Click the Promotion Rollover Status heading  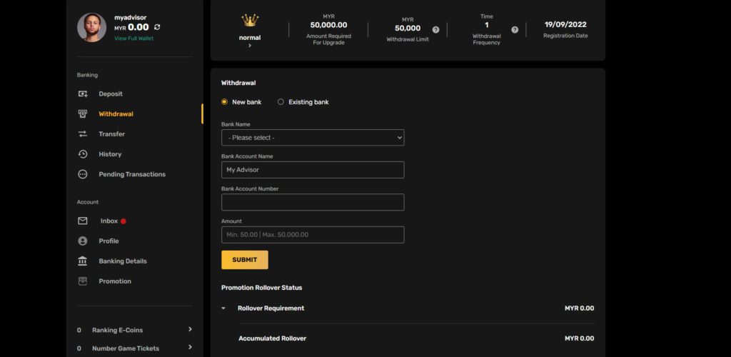pos(261,288)
